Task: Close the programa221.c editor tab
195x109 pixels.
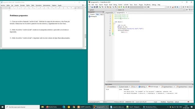Action: (x=126, y=13)
